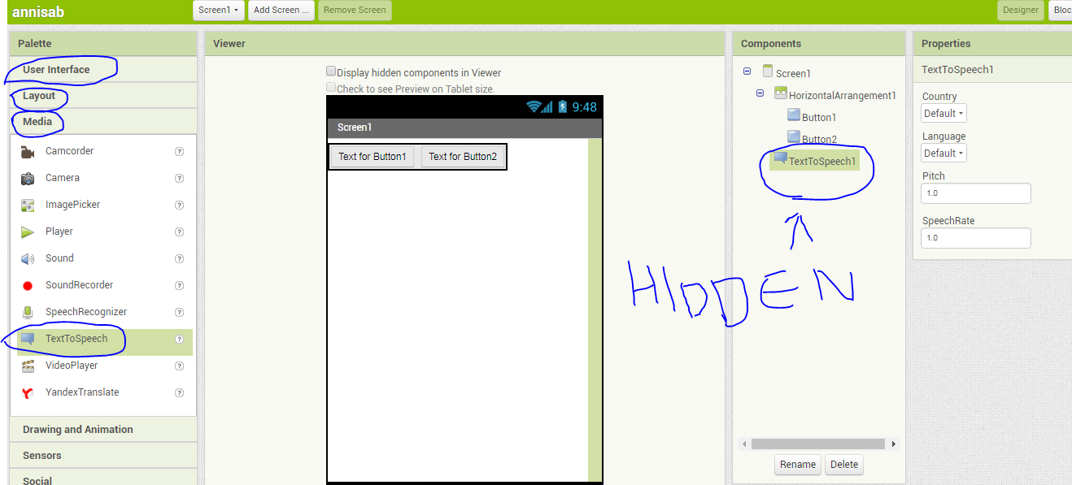Edit the Pitch value field
This screenshot has width=1072, height=485.
975,193
